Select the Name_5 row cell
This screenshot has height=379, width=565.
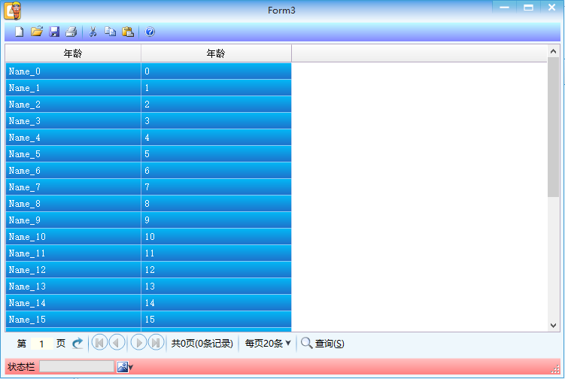(73, 154)
